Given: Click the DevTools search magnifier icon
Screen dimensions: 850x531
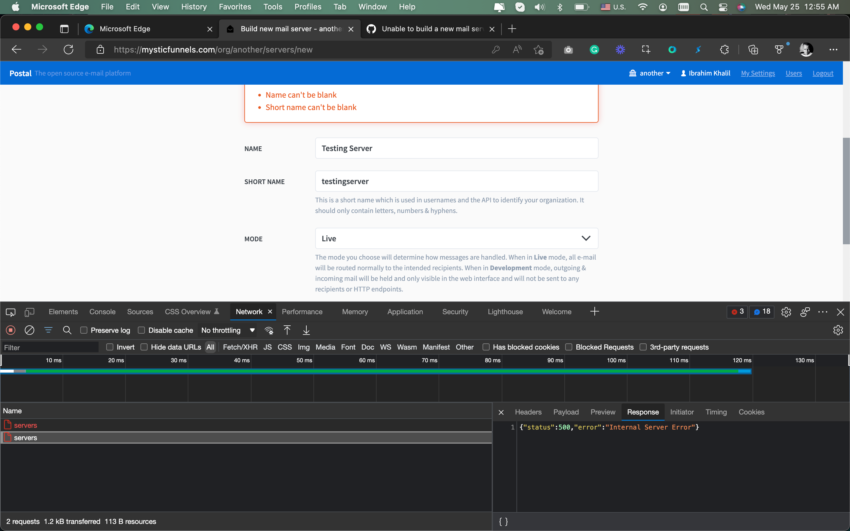Looking at the screenshot, I should tap(67, 330).
